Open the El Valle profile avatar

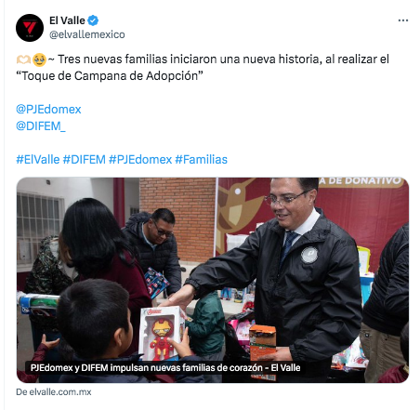point(30,28)
